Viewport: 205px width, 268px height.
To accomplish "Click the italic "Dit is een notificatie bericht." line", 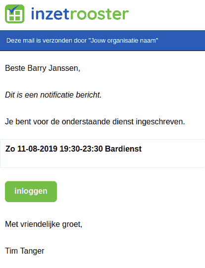I will 53,95.
